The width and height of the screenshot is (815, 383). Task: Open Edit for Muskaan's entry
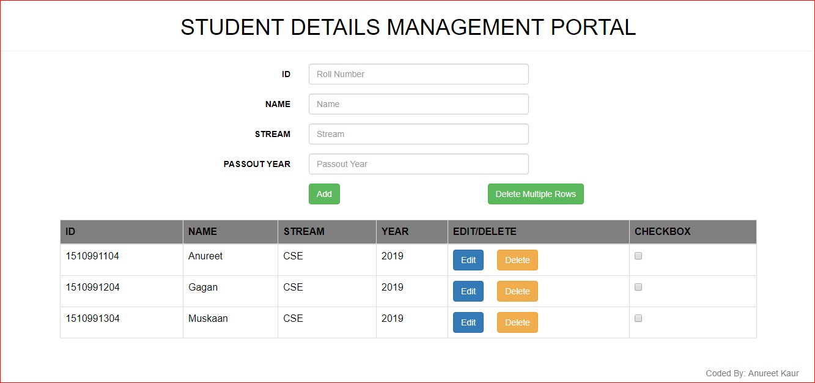[468, 322]
